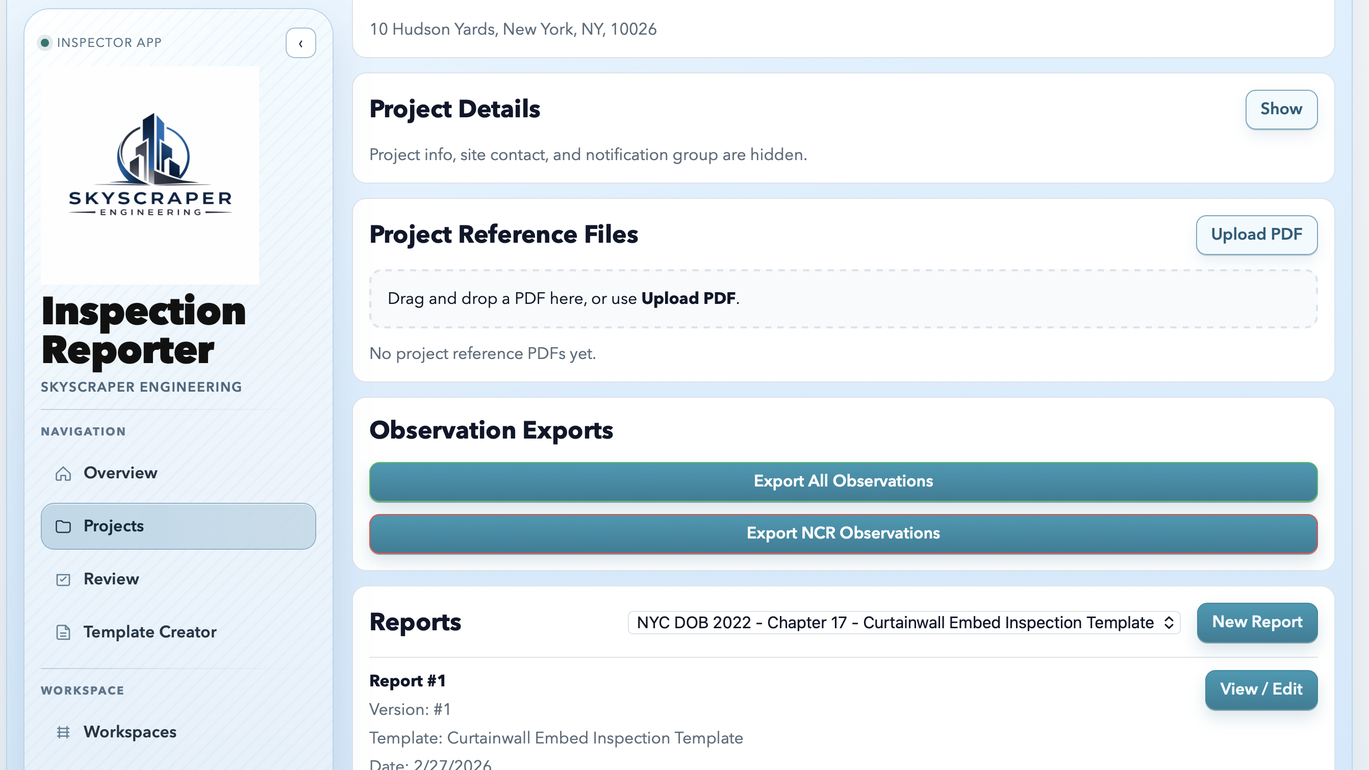Collapse the sidebar with the chevron
This screenshot has height=770, width=1369.
[301, 43]
